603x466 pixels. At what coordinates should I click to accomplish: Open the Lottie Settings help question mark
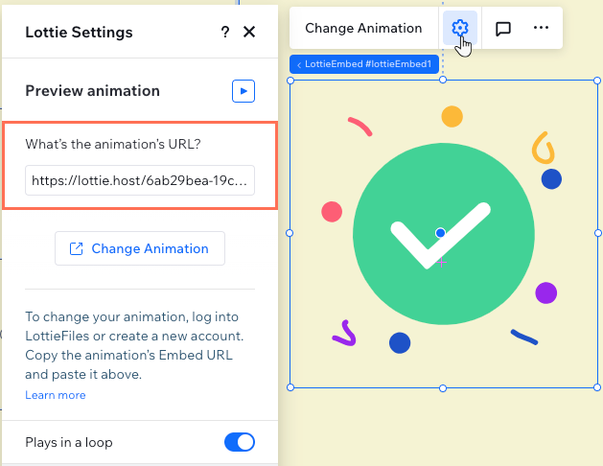pos(225,32)
